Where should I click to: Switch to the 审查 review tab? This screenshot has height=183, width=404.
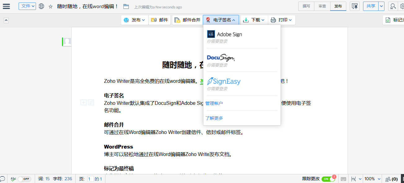click(x=322, y=6)
